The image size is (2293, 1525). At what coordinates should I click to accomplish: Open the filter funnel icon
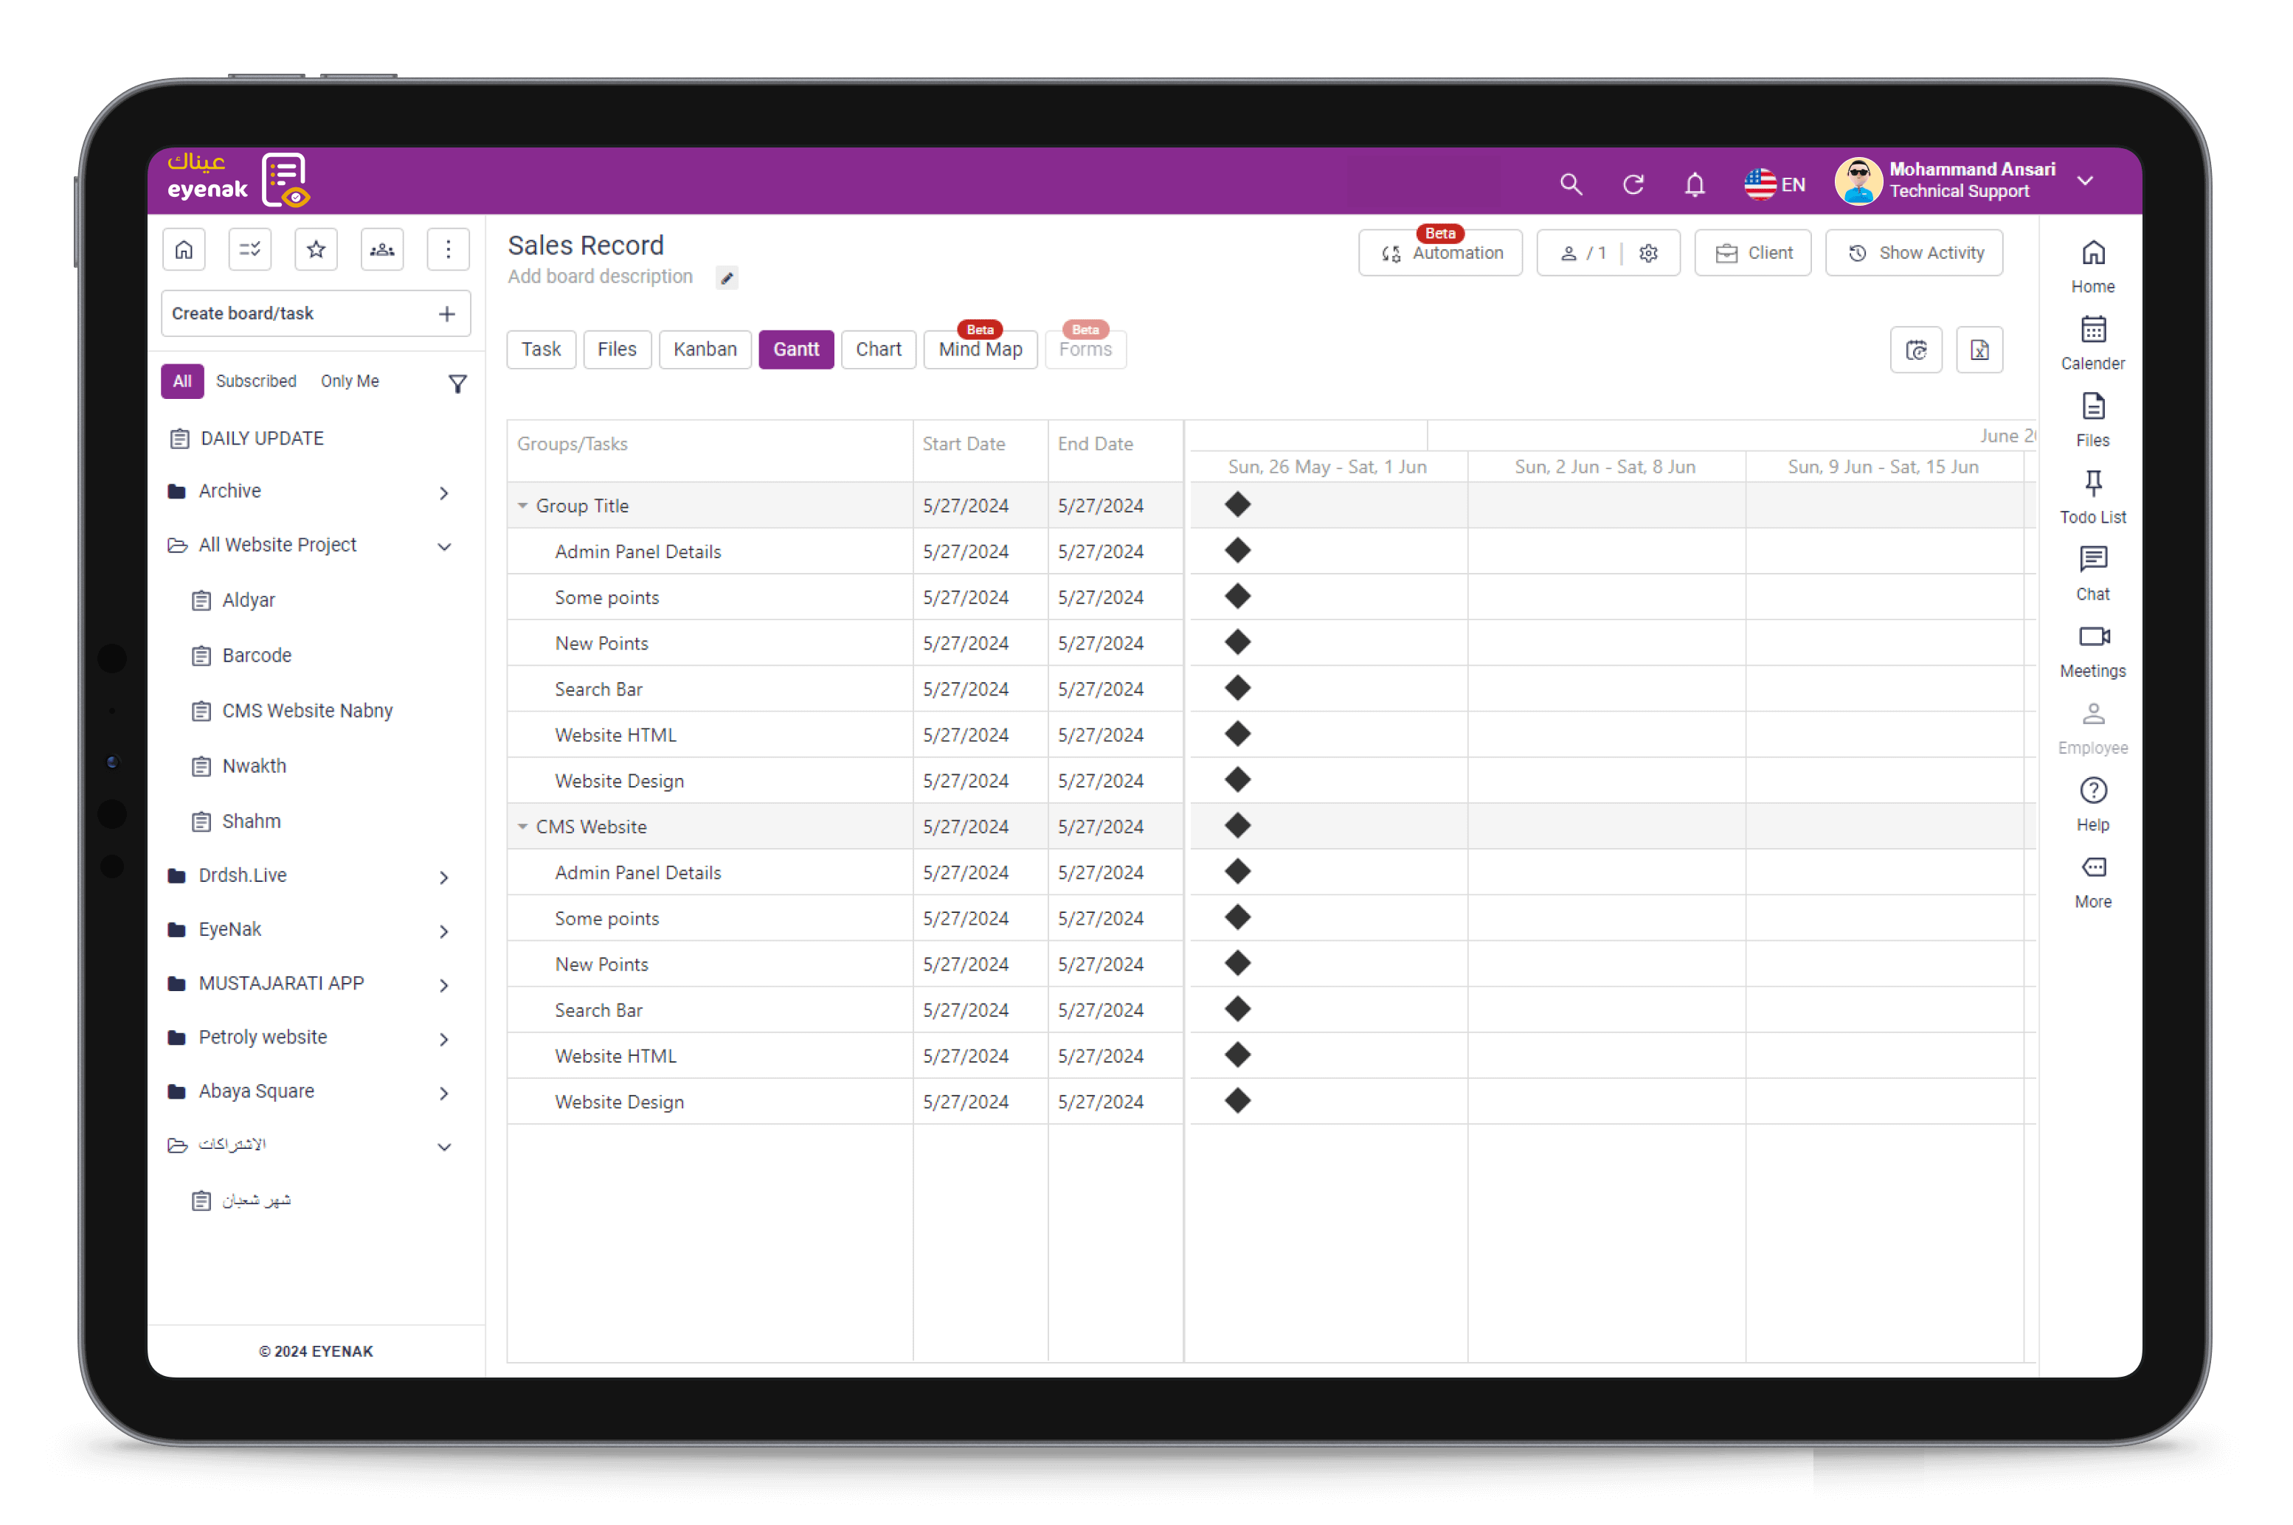point(457,383)
